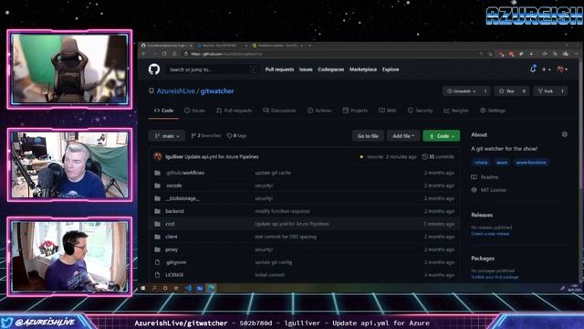Screen dimensions: 584x329
Task: Open a new browser tab
Action: [x=309, y=46]
